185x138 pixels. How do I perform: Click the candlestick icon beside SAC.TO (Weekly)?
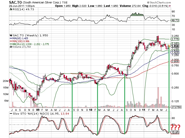point(11,35)
